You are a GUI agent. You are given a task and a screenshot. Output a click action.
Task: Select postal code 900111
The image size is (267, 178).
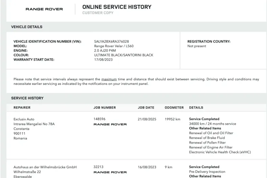click(19, 134)
